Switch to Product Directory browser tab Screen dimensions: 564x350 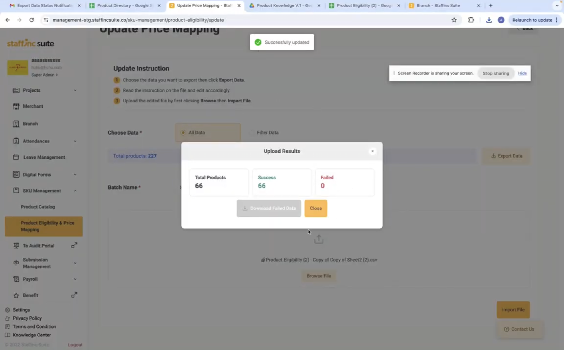coord(124,5)
